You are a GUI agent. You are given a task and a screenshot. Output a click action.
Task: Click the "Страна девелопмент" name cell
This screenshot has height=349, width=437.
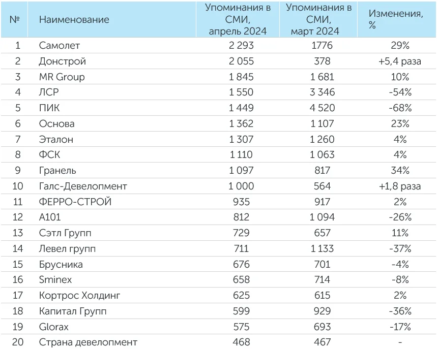tap(88, 342)
